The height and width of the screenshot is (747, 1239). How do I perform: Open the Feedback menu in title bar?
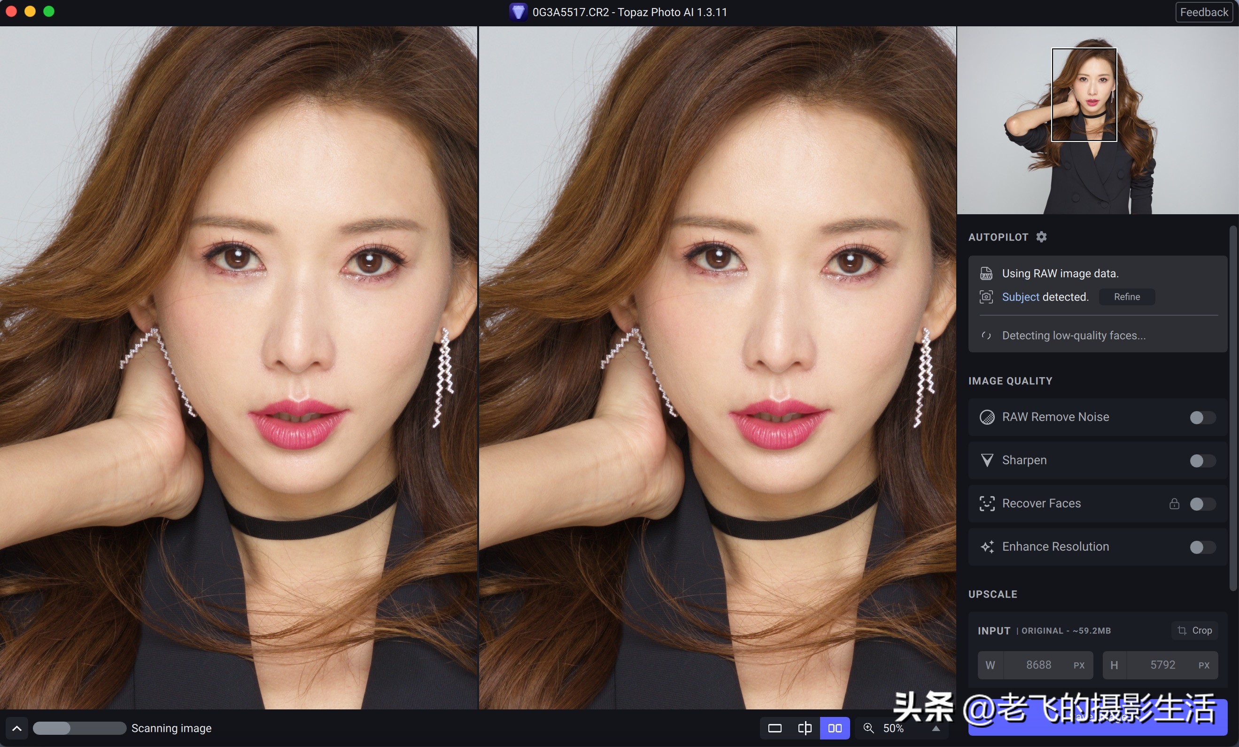click(x=1203, y=12)
